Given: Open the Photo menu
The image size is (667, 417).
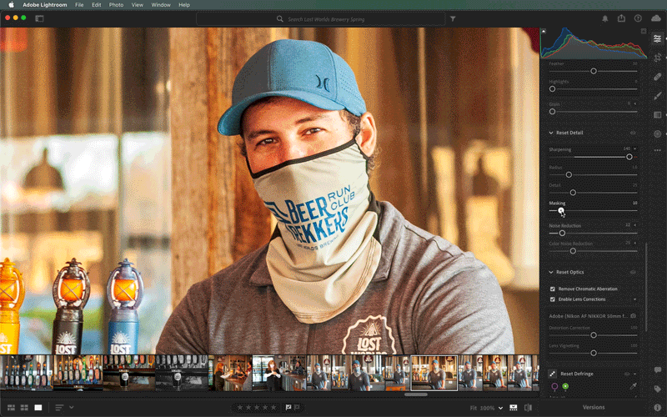Looking at the screenshot, I should [x=116, y=5].
